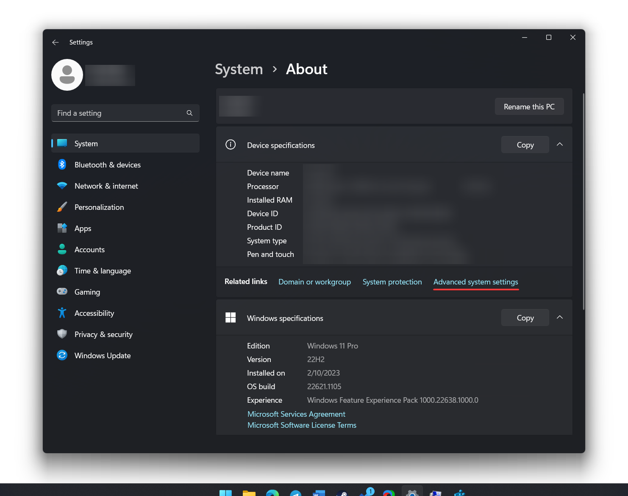Click the Installed RAM label
The image size is (628, 496).
pos(270,200)
